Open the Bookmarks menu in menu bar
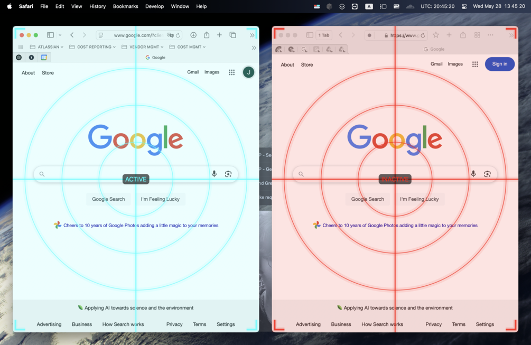Viewport: 531px width, 345px height. click(125, 6)
